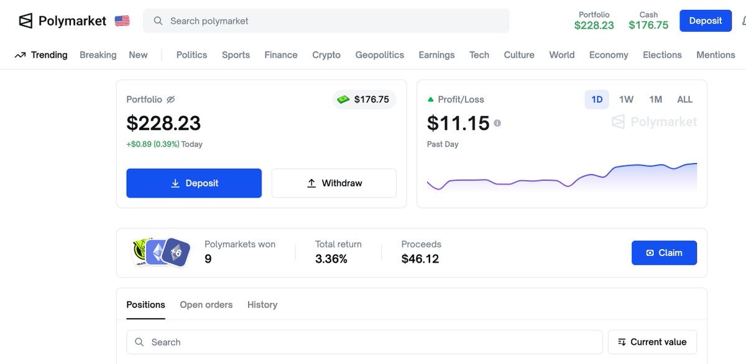This screenshot has width=746, height=364.
Task: Open the Earnings category
Action: point(436,55)
